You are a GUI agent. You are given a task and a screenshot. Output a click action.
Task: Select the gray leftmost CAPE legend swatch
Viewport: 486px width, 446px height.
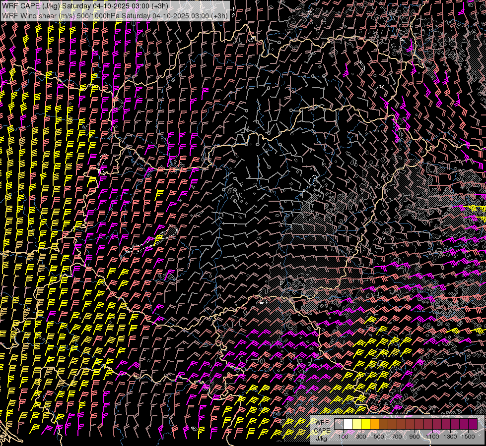[339, 424]
